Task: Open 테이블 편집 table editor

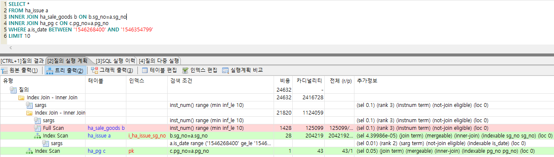Action: 160,70
